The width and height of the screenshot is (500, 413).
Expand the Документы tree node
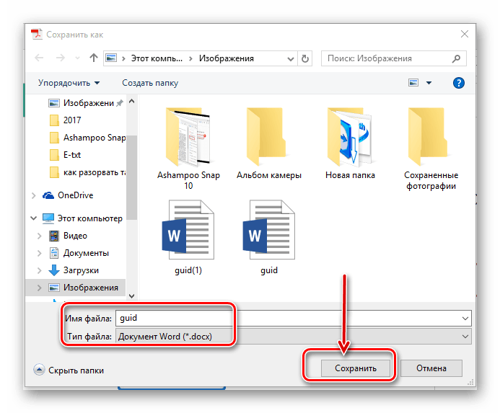tap(39, 253)
